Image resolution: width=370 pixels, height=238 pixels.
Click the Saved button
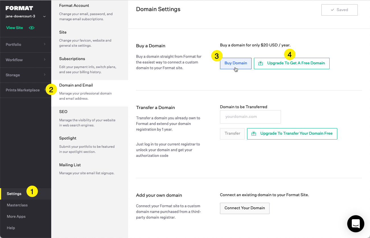(340, 10)
